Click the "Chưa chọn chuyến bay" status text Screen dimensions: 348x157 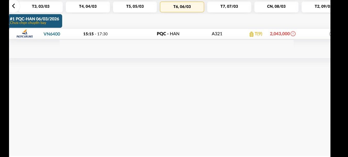(28, 23)
